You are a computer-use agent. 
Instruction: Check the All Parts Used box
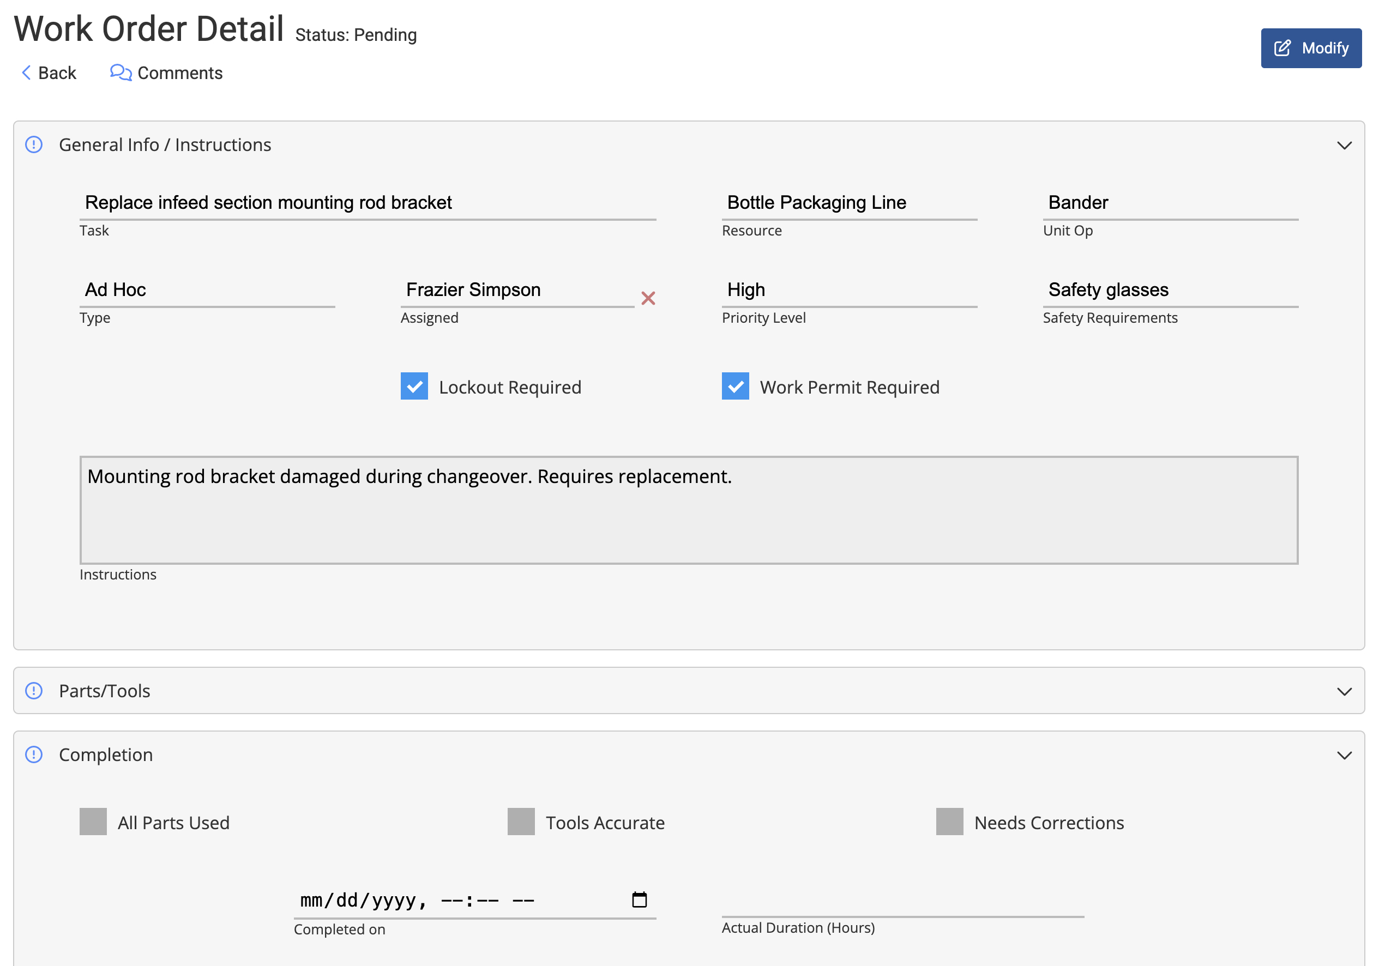click(93, 822)
